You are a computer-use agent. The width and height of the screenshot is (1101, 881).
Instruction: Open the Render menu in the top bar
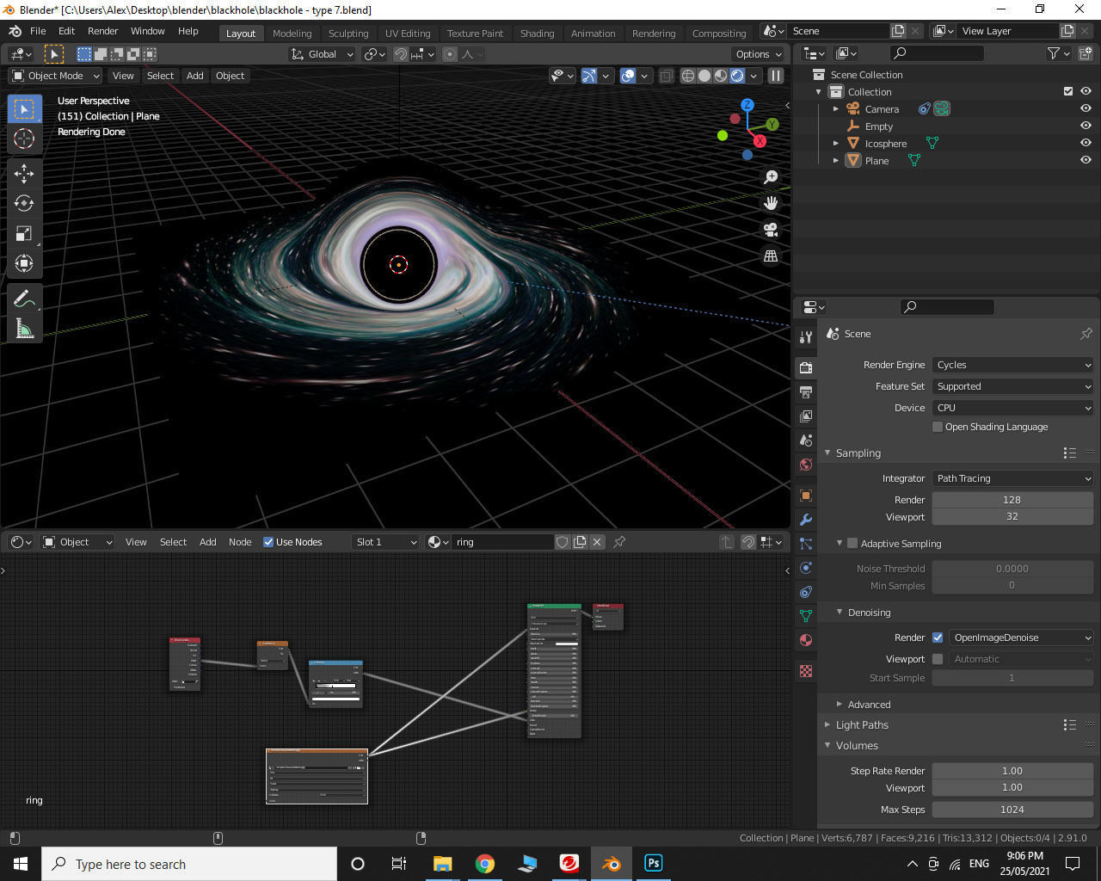(102, 31)
